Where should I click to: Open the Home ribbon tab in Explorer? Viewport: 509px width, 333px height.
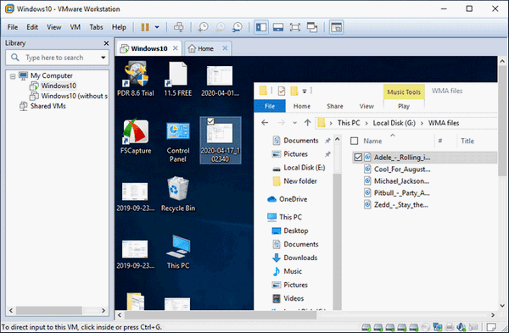point(302,106)
